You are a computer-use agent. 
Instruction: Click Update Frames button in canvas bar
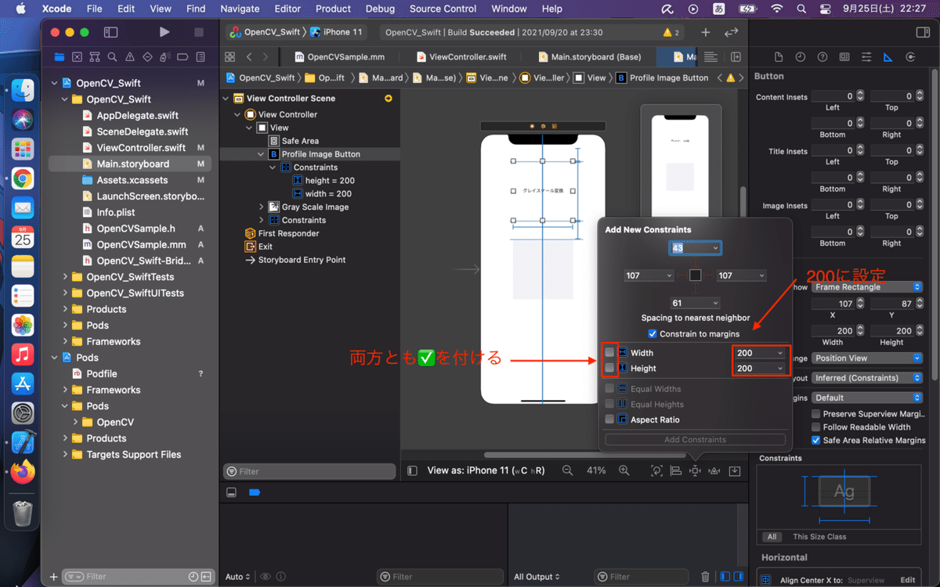pyautogui.click(x=656, y=470)
